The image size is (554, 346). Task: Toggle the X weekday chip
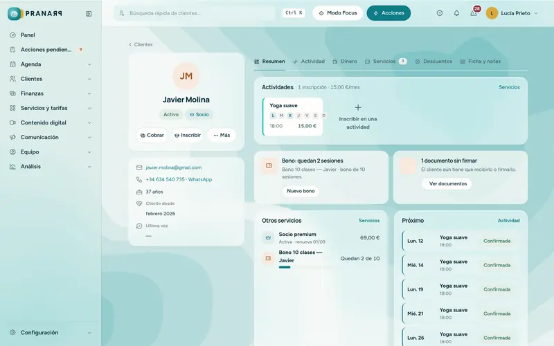290,116
